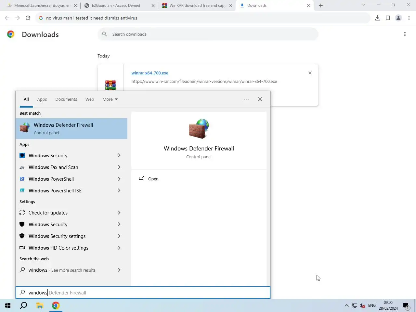Reload the current page
The height and width of the screenshot is (312, 416).
coord(28,18)
